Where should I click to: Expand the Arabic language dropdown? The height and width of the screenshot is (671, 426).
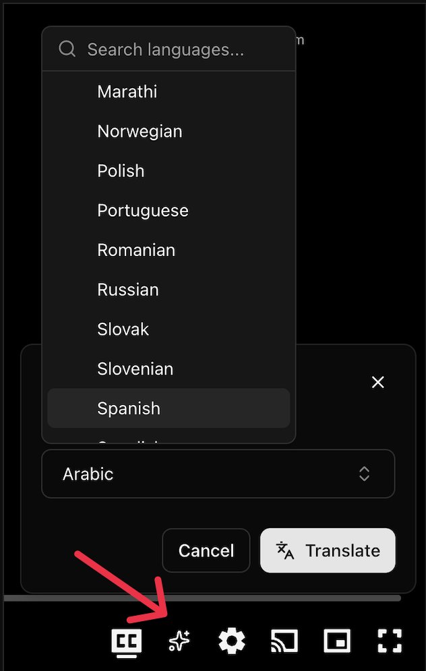click(x=218, y=474)
